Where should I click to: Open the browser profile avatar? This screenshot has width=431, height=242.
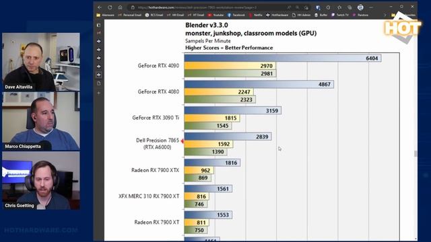pyautogui.click(x=360, y=7)
